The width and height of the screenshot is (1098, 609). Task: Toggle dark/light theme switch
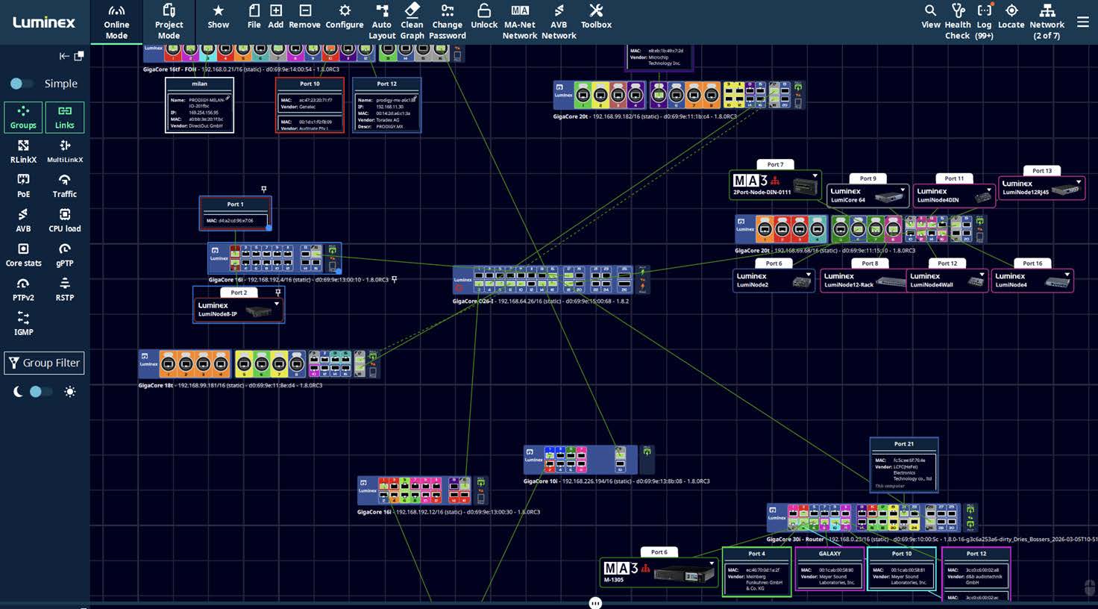tap(40, 392)
